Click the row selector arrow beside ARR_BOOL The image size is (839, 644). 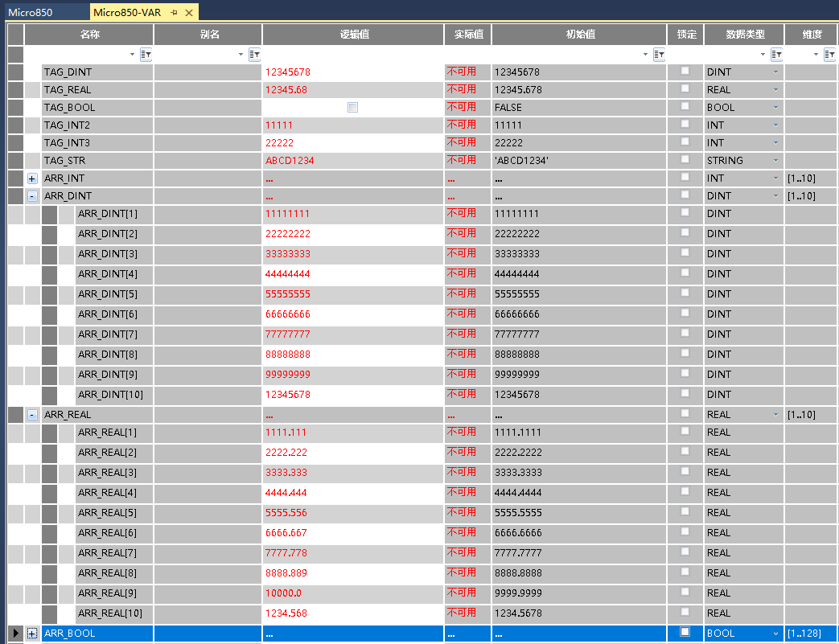[x=15, y=634]
